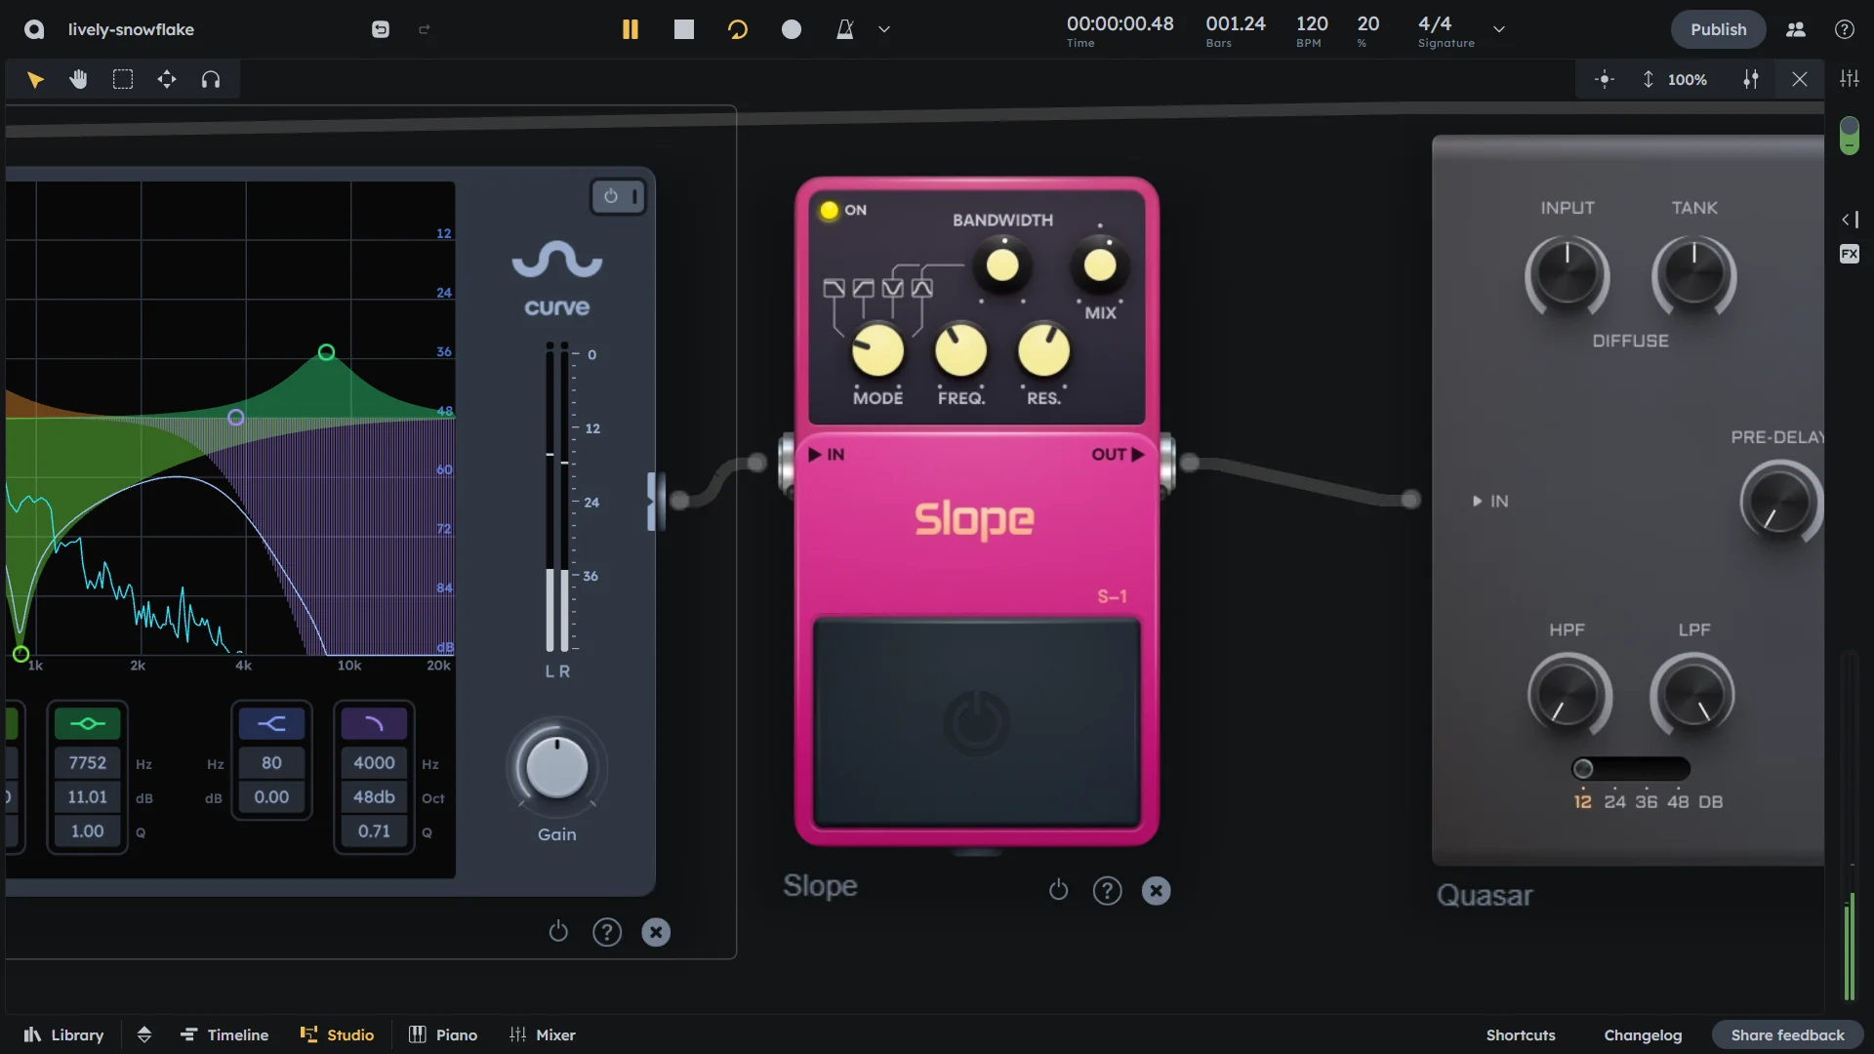Click the Quasar dB slope slider

coord(1630,769)
